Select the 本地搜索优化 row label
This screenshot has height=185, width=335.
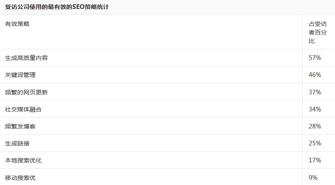(x=23, y=160)
